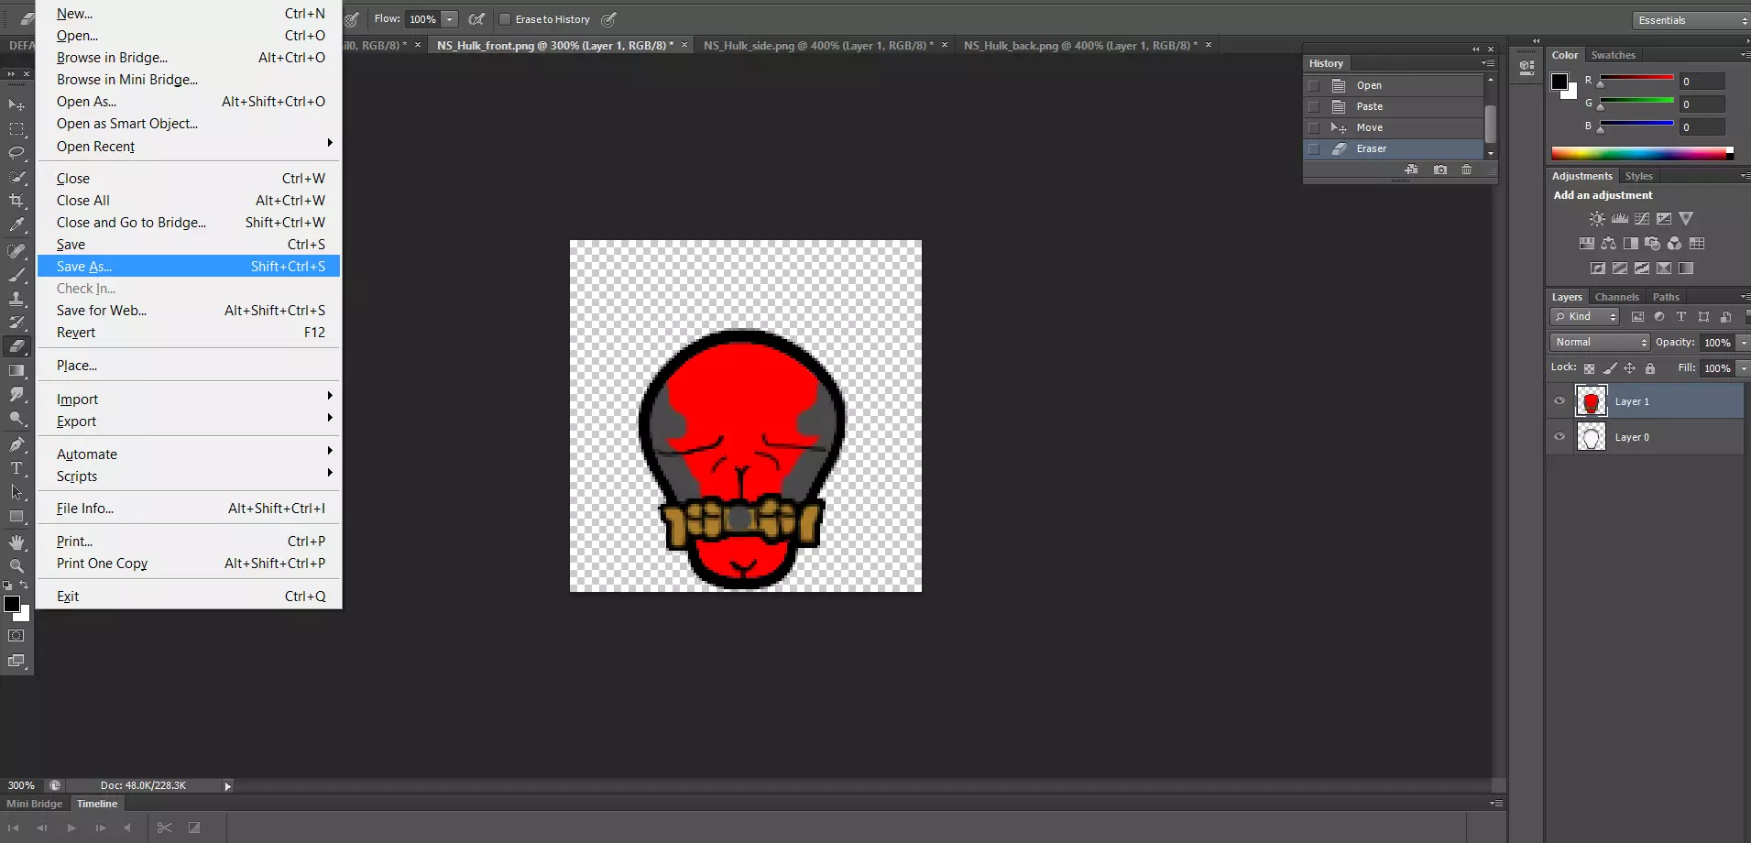Select the Clone Stamp tool

[16, 298]
